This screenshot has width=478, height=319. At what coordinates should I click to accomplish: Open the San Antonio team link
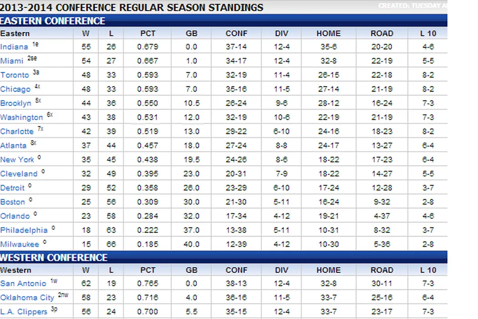point(23,284)
